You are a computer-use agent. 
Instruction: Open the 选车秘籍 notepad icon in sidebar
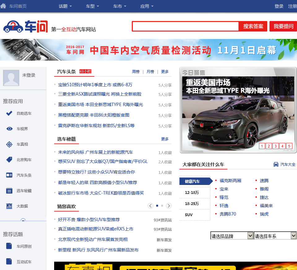pyautogui.click(x=9, y=191)
